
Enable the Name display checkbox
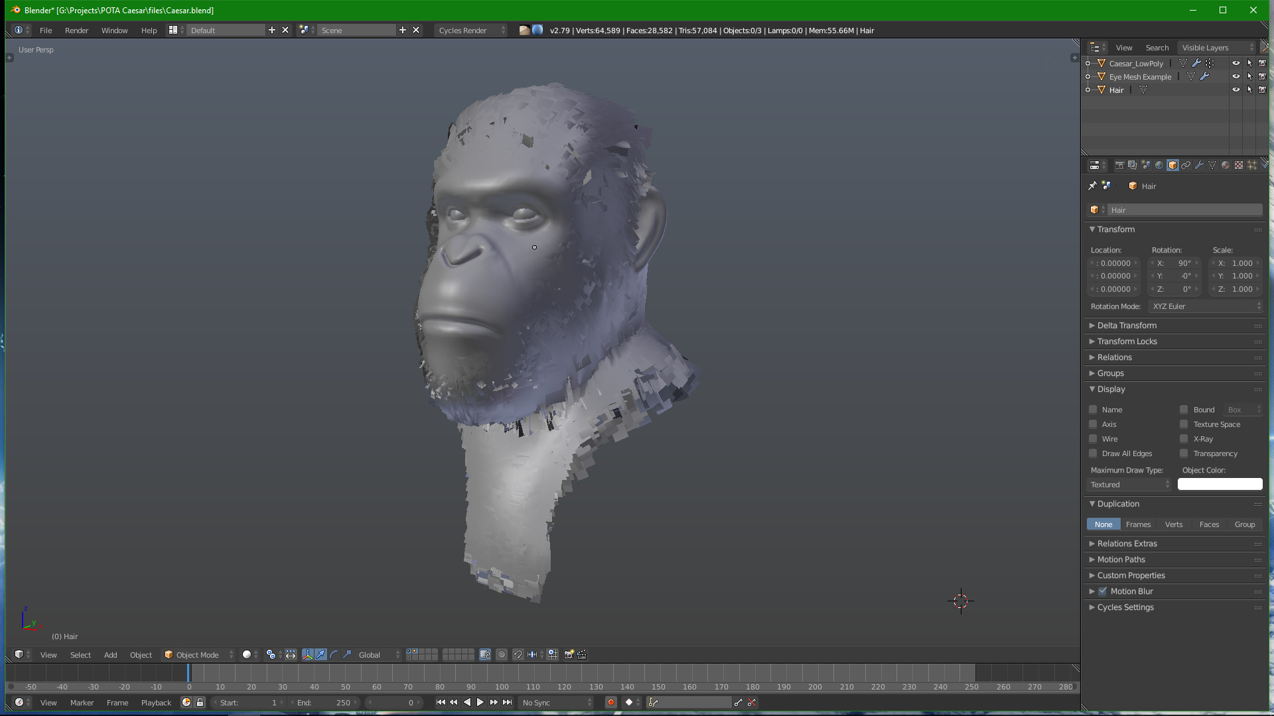[x=1093, y=410]
